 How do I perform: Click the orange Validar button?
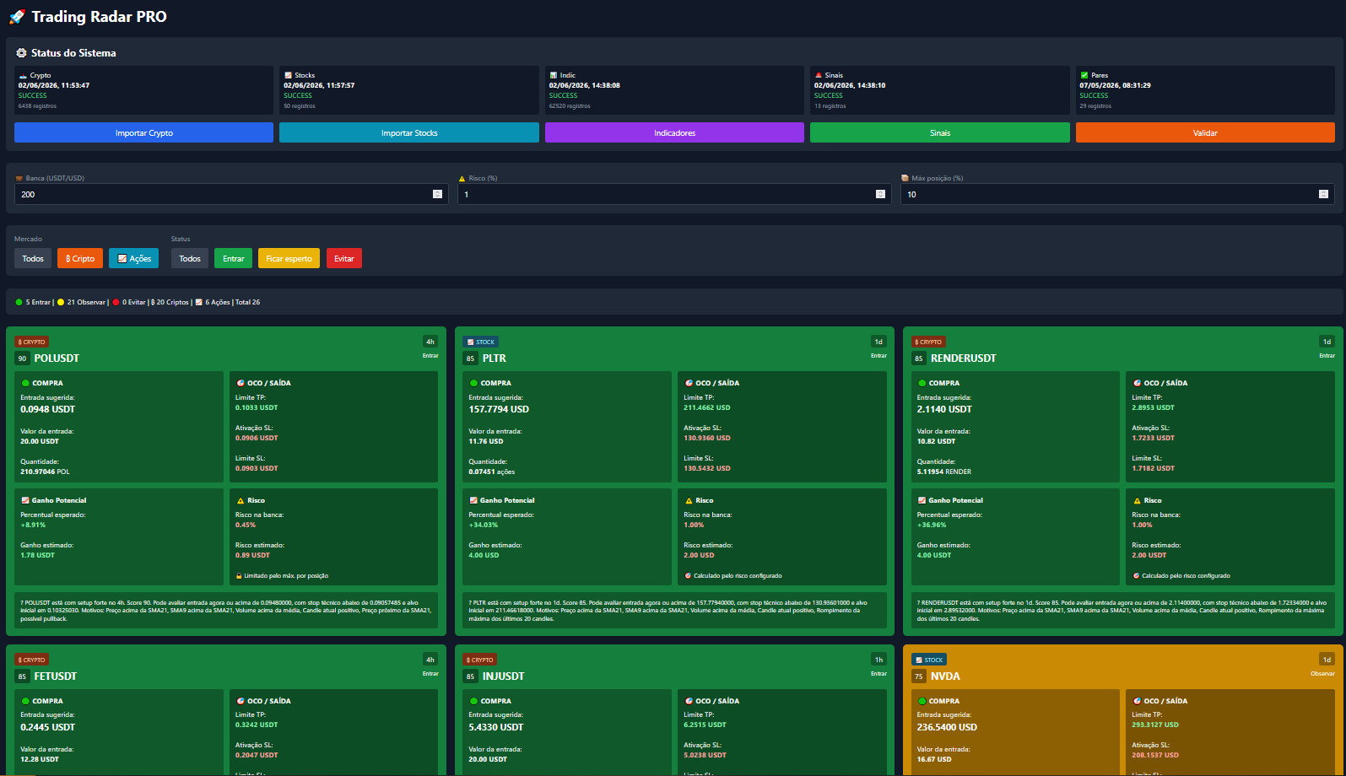pyautogui.click(x=1205, y=132)
